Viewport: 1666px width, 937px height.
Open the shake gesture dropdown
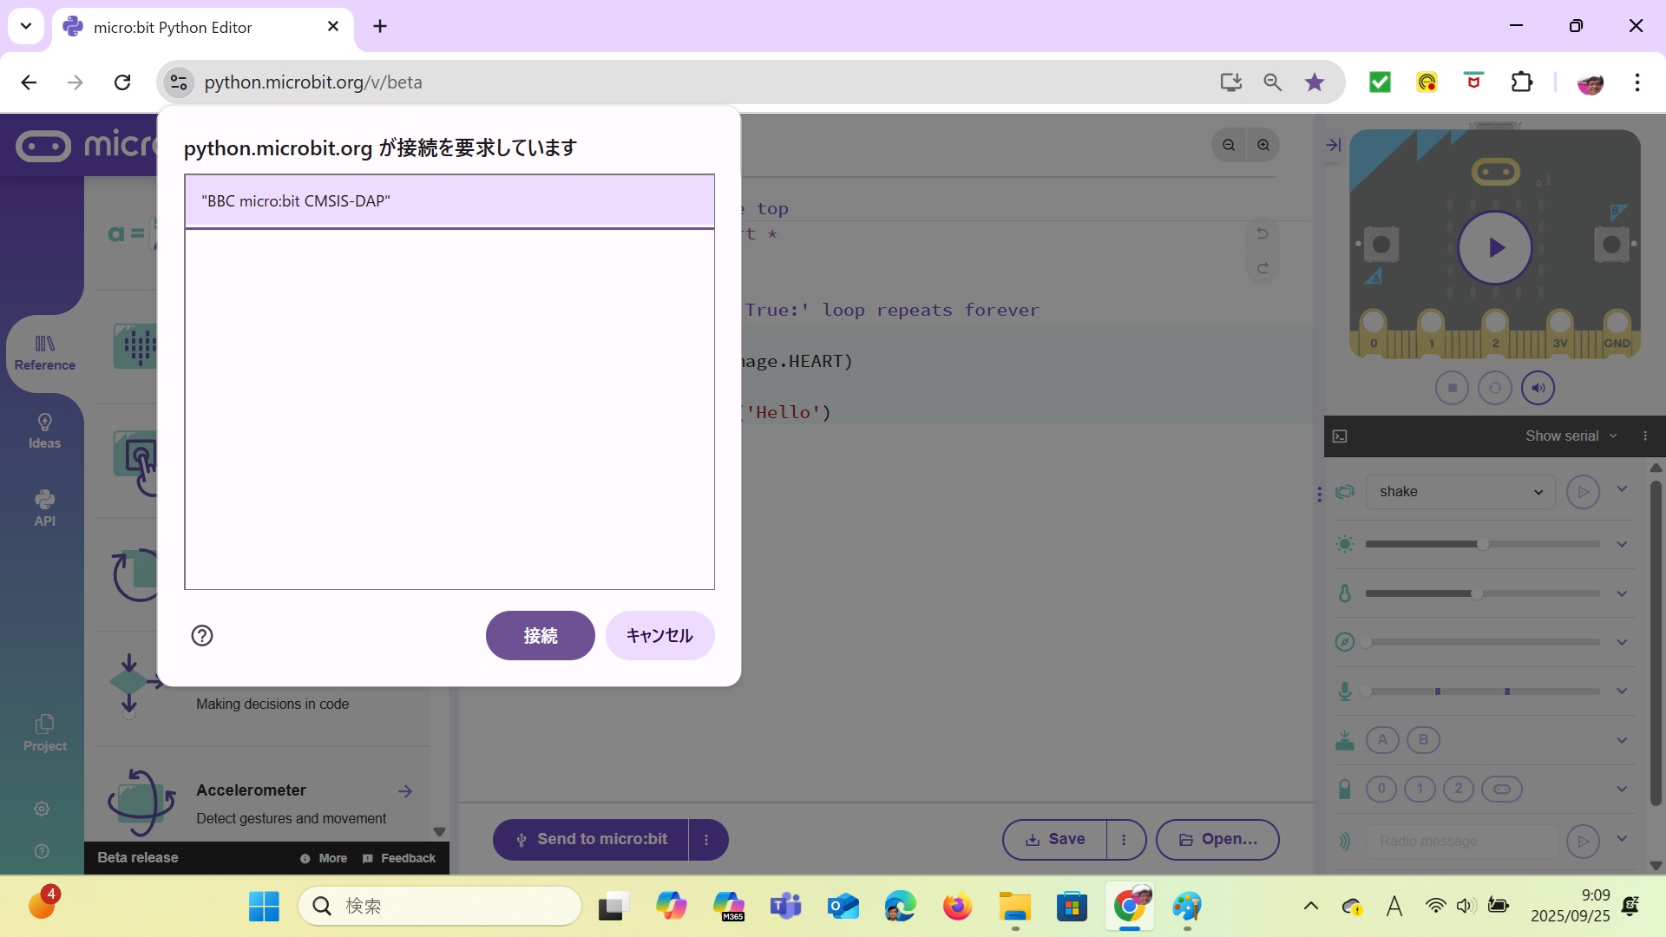pyautogui.click(x=1460, y=492)
